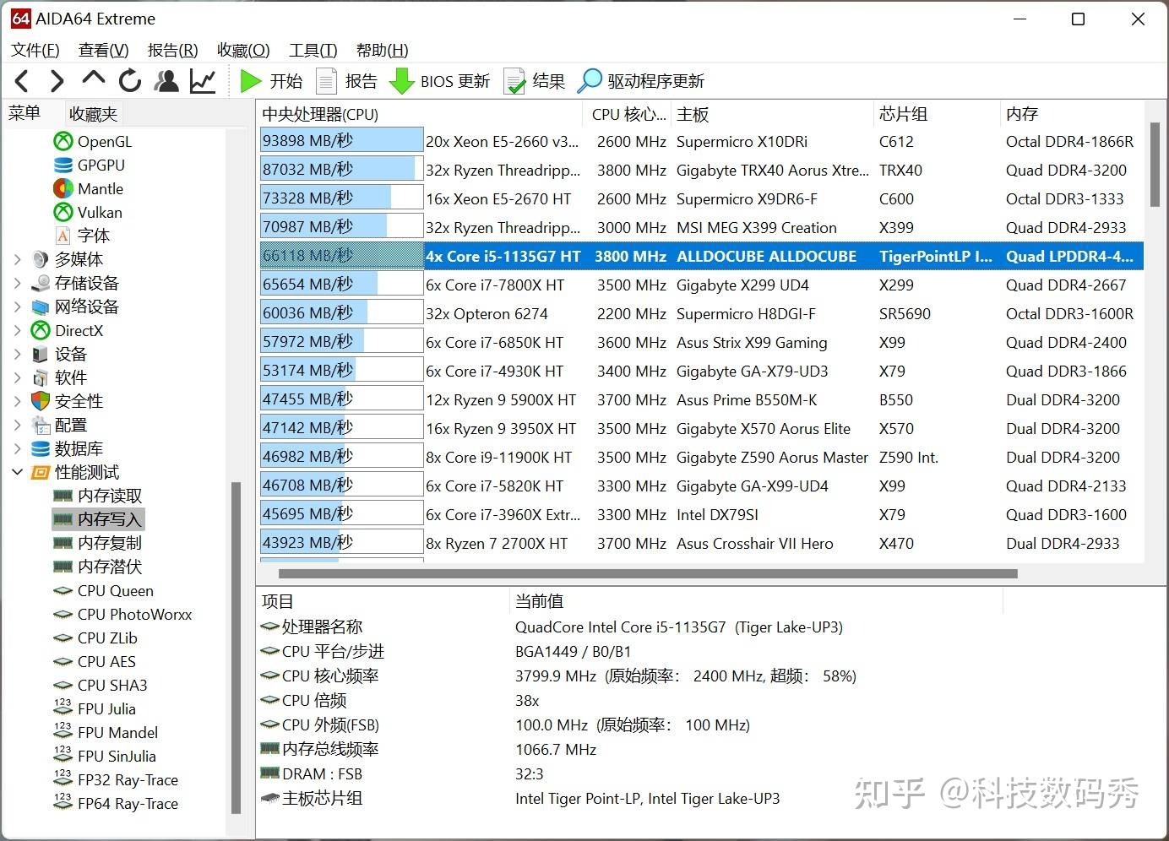
Task: Open BIOS 更新 download icon
Action: point(402,81)
